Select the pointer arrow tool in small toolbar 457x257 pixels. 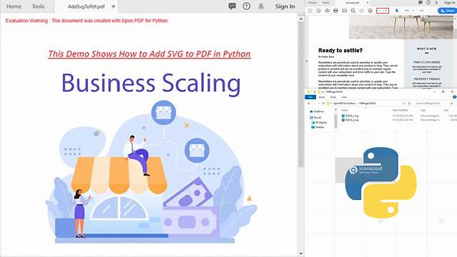coord(397,11)
